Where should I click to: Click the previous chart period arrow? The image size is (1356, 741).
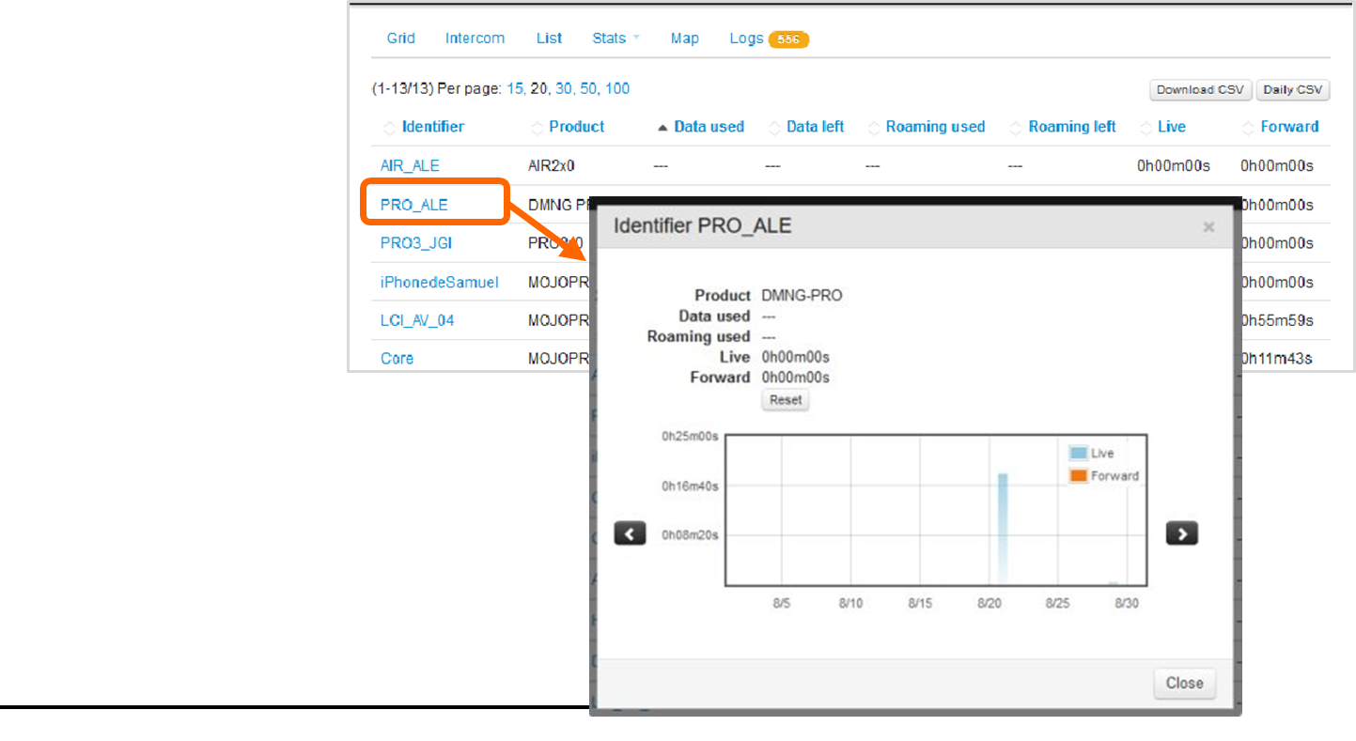630,533
